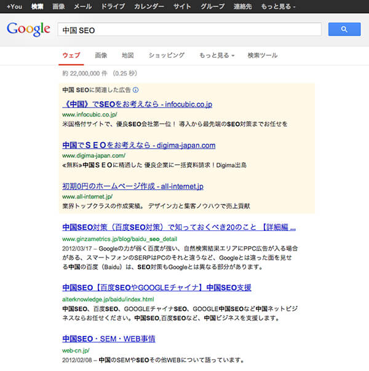
Task: Select ドライブ in the top bar
Action: point(113,6)
